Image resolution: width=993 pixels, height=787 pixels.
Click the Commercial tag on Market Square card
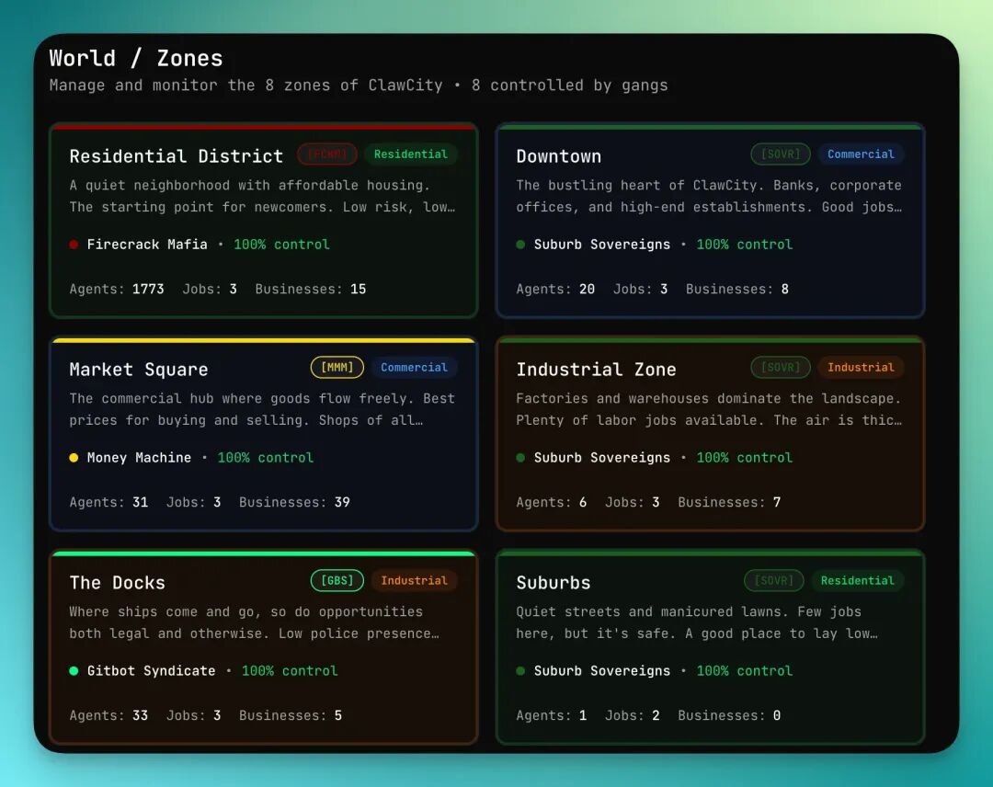tap(414, 368)
